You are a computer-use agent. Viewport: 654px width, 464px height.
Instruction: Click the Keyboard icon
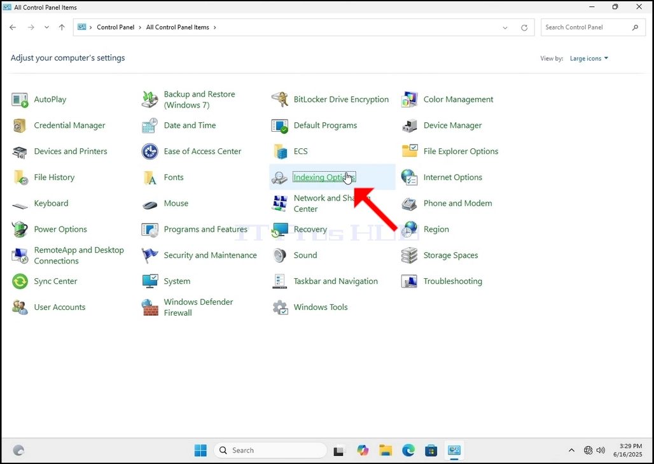[x=20, y=205]
